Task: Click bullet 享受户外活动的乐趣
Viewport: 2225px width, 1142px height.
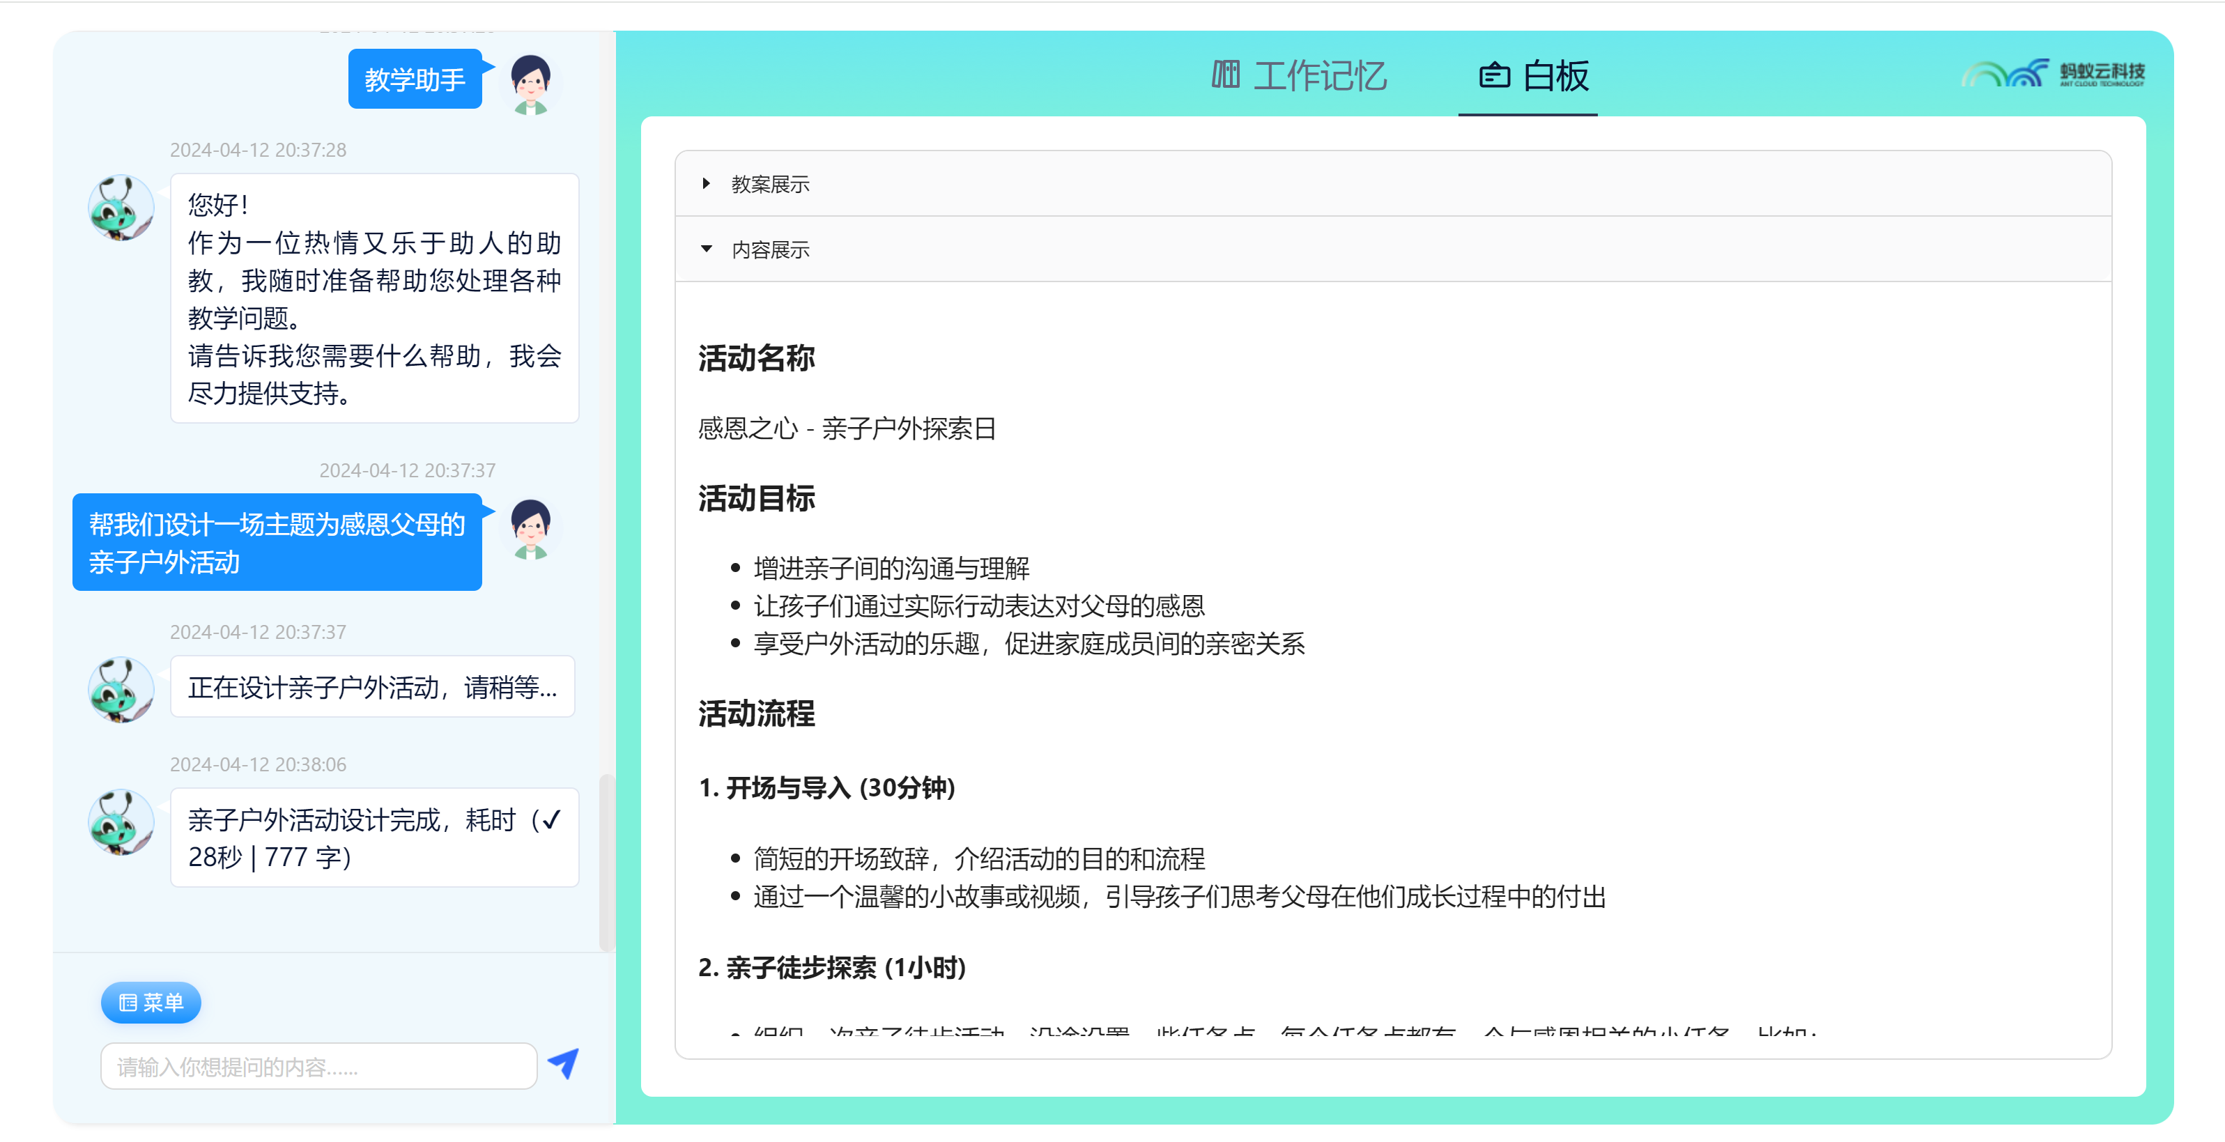Action: [x=1029, y=644]
